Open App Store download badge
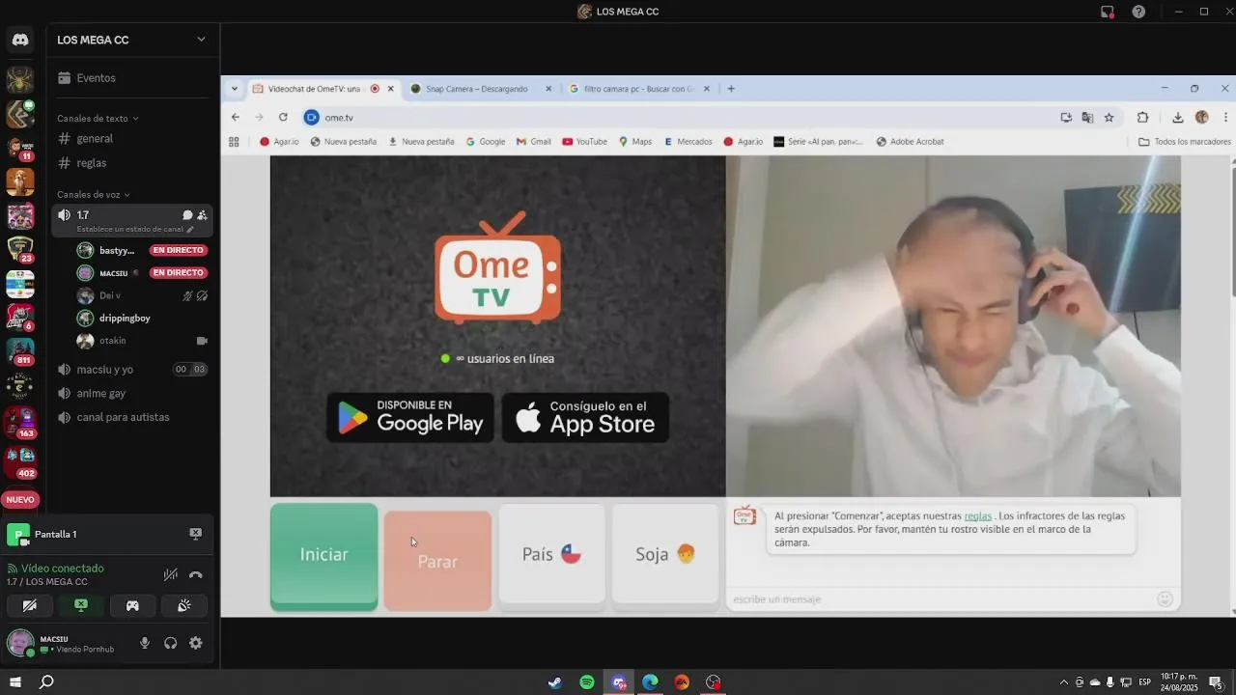The height and width of the screenshot is (695, 1236). [585, 418]
